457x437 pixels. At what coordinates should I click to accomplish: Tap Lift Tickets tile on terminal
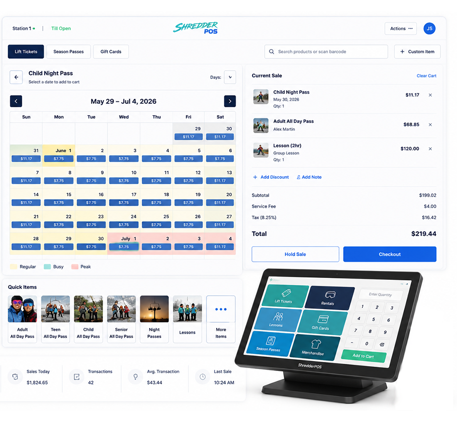(285, 296)
